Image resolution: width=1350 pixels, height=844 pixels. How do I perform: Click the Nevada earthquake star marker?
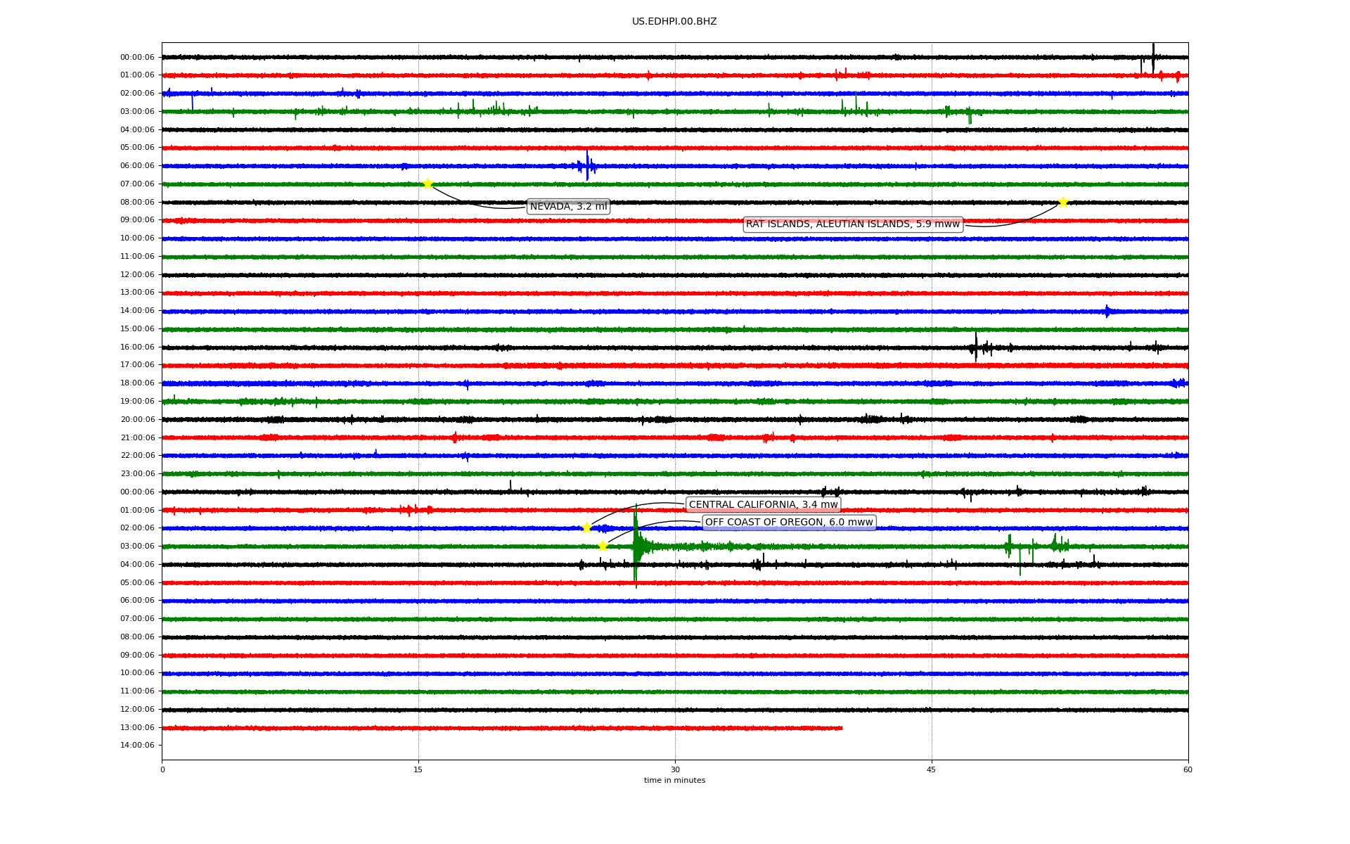427,184
